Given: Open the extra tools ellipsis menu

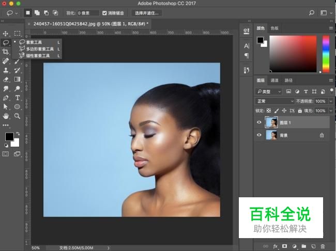Looking at the screenshot, I should (x=6, y=125).
